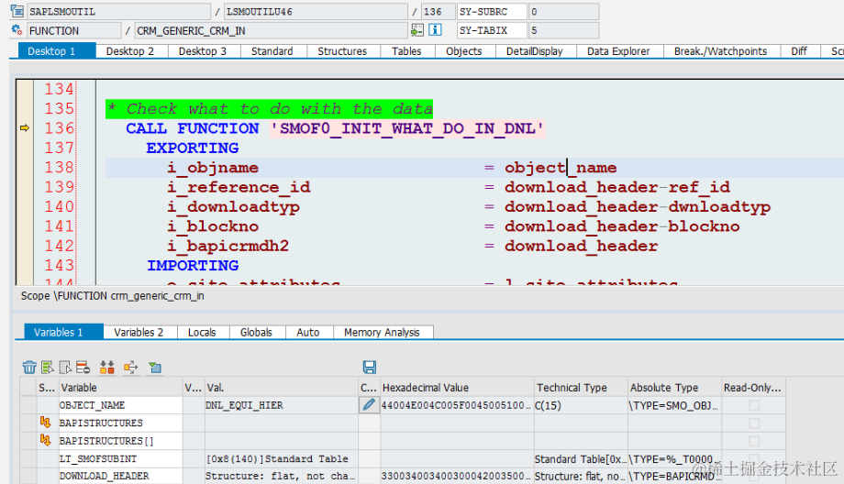
Task: Select the Auto tab
Action: pos(308,333)
